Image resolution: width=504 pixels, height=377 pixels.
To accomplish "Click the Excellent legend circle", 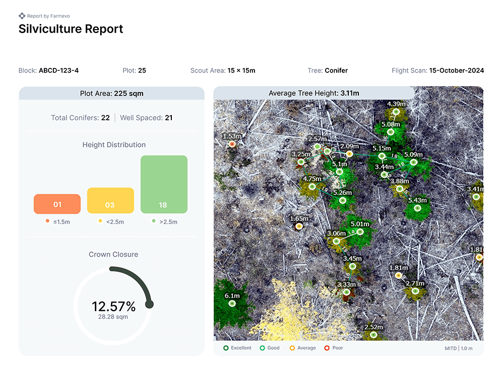I will [x=226, y=348].
